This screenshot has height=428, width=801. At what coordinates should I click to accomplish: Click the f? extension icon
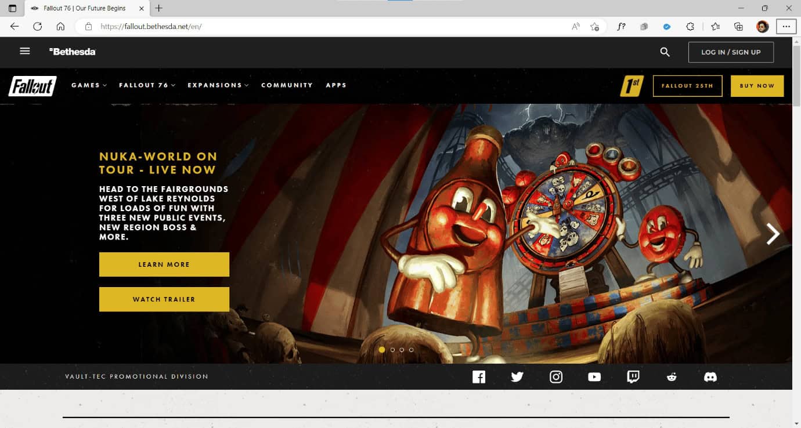click(621, 26)
